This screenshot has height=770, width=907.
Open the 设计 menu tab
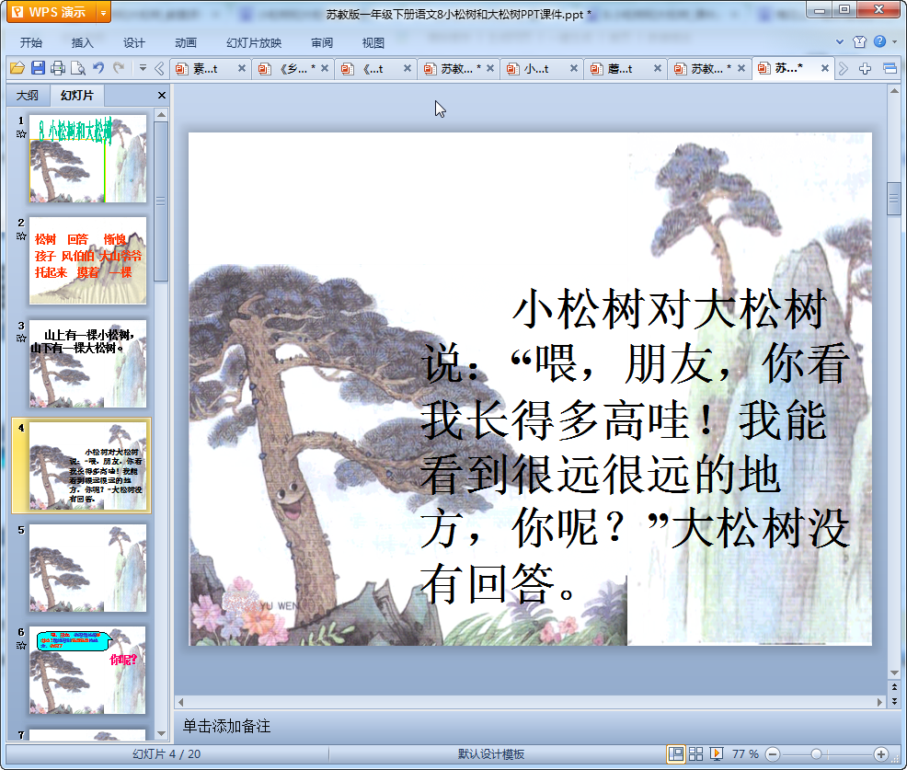click(x=133, y=43)
